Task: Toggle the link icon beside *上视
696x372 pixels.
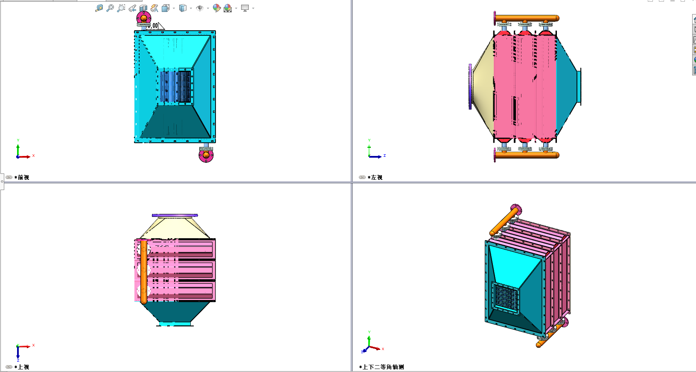Action: point(9,367)
